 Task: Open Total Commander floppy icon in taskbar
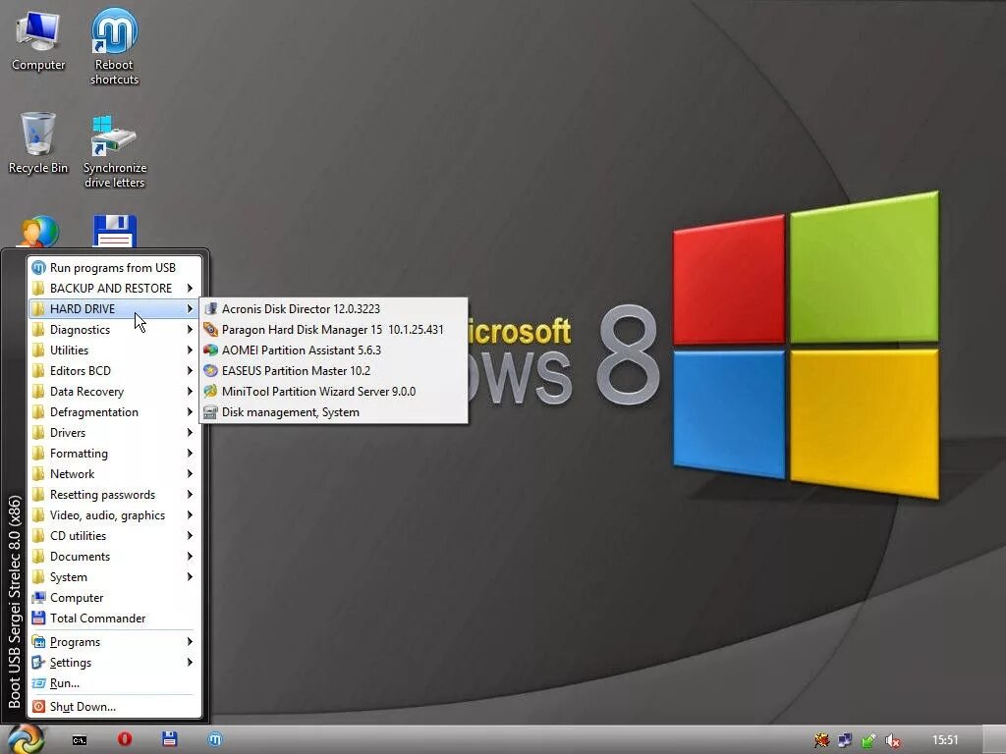(x=169, y=739)
